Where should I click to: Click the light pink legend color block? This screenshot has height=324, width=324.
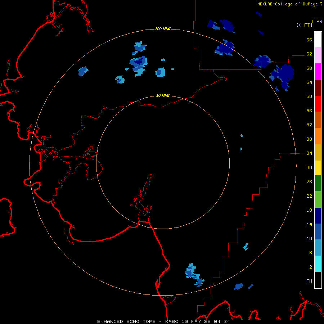318,55
